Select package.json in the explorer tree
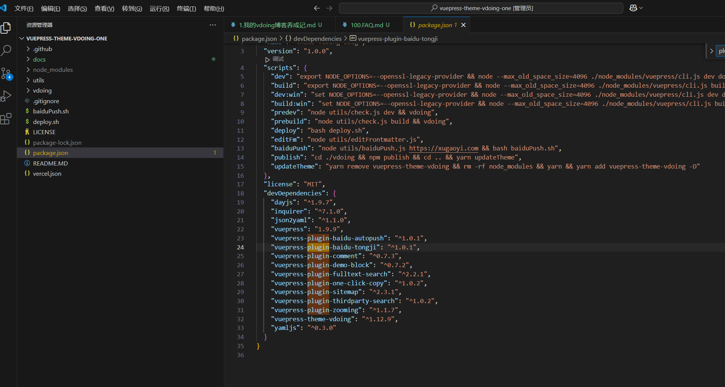This screenshot has width=725, height=387. point(120,153)
